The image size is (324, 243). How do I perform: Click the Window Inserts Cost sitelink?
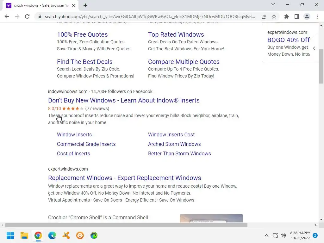[171, 135]
